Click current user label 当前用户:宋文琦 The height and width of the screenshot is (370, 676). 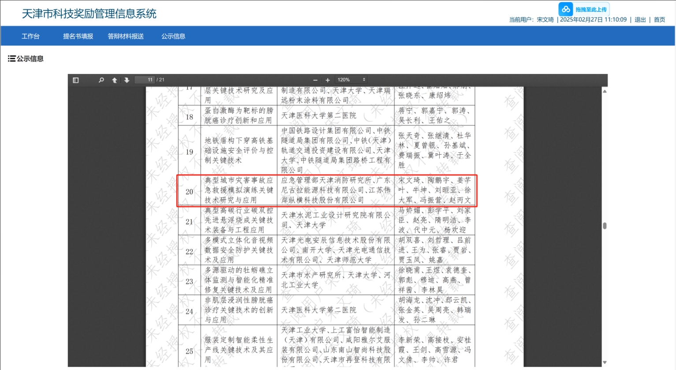pos(531,20)
